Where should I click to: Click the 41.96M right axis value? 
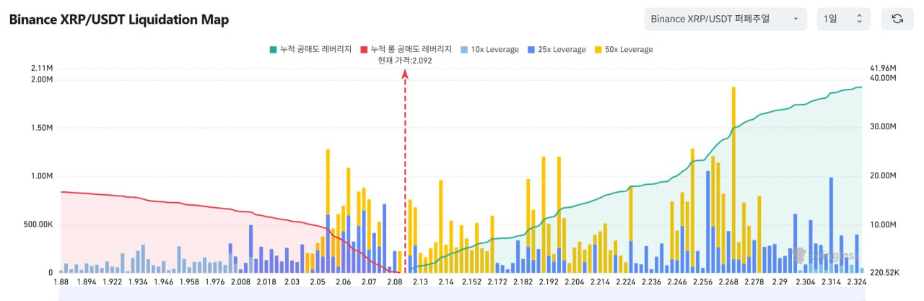point(883,69)
